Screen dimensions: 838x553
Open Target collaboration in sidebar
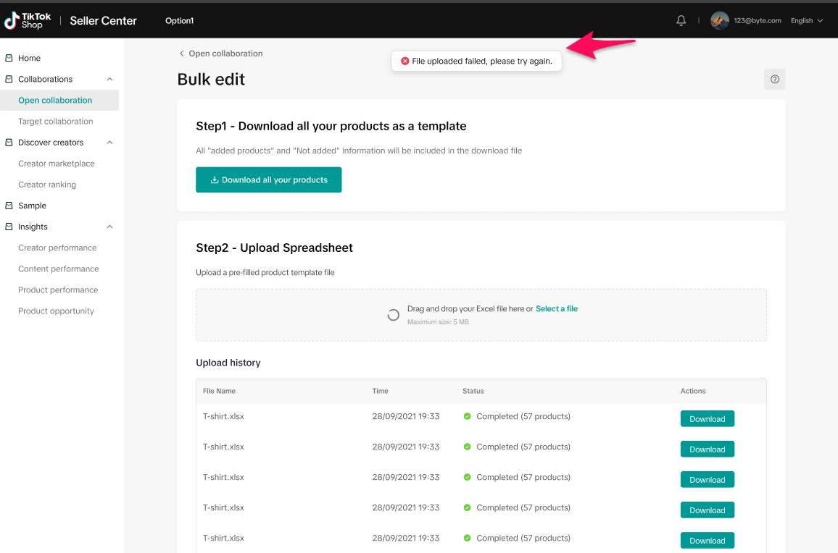pos(56,122)
